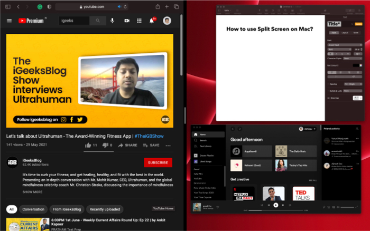The height and width of the screenshot is (231, 370).
Task: Skip to next Spotify track
Action: click(283, 205)
